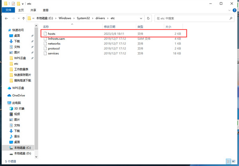The height and width of the screenshot is (166, 239).
Task: Open 工作数量表 folder in the sidebar
Action: [x=21, y=69]
